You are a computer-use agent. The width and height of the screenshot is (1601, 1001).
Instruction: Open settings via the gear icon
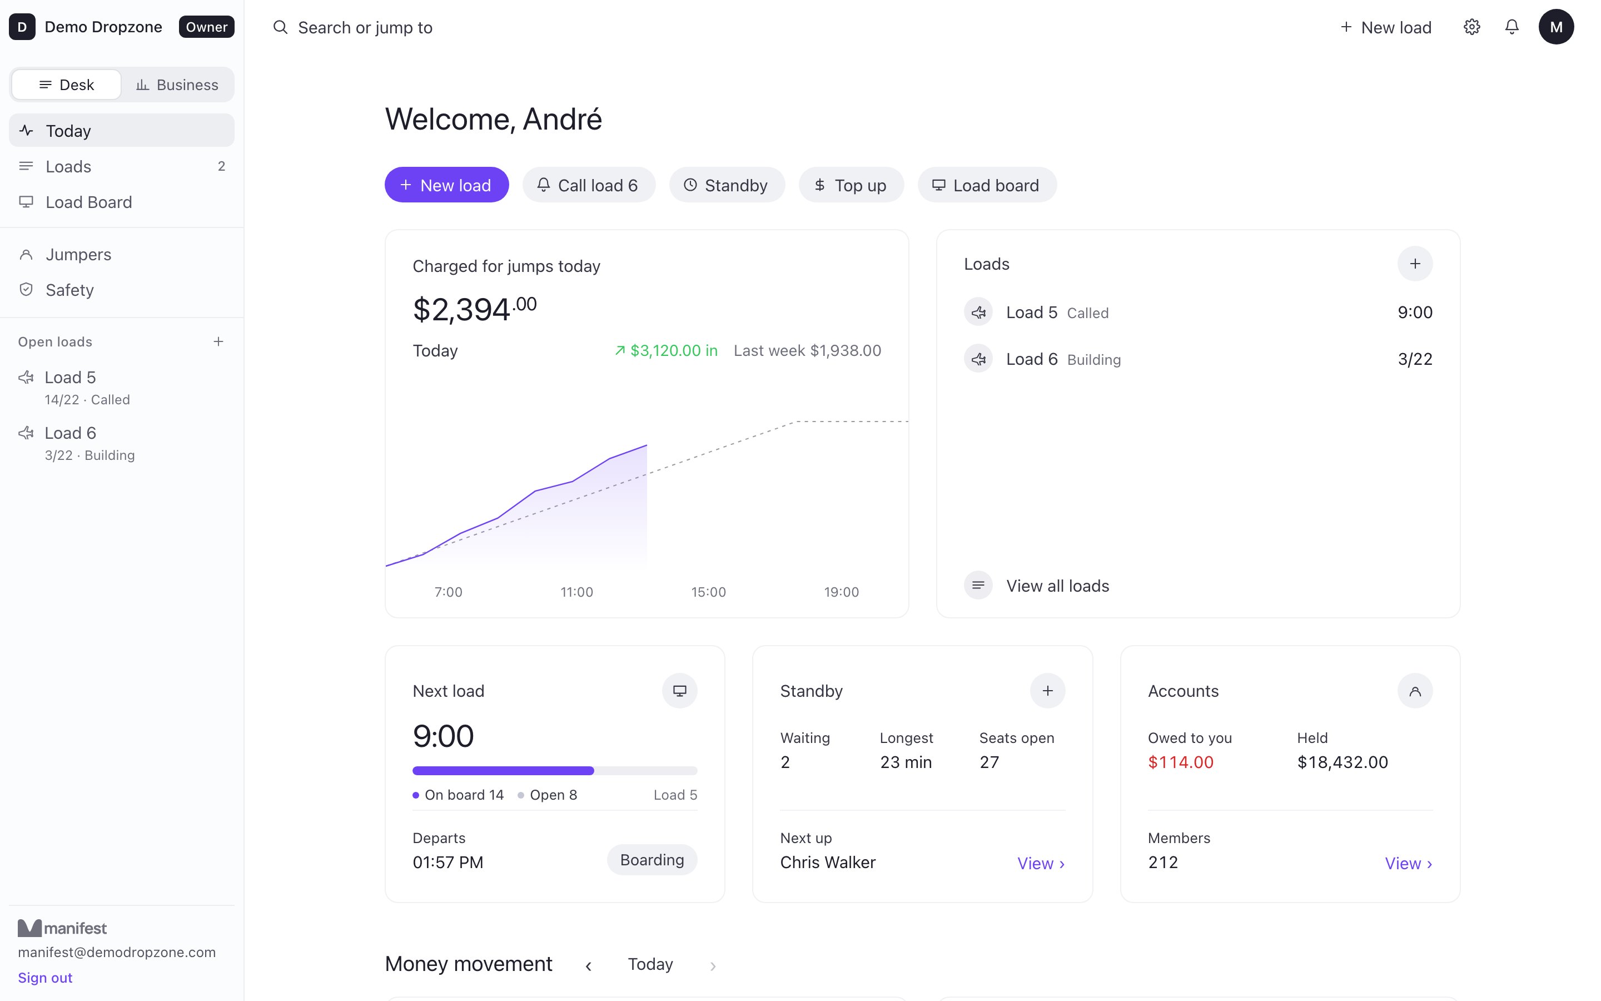click(x=1471, y=27)
